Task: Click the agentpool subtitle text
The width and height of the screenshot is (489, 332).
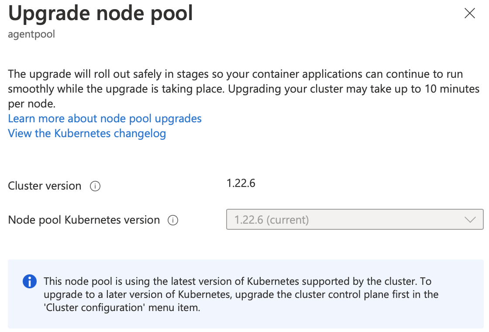Action: tap(31, 34)
